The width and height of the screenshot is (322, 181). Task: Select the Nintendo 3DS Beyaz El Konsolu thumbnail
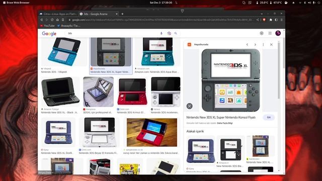click(x=100, y=132)
